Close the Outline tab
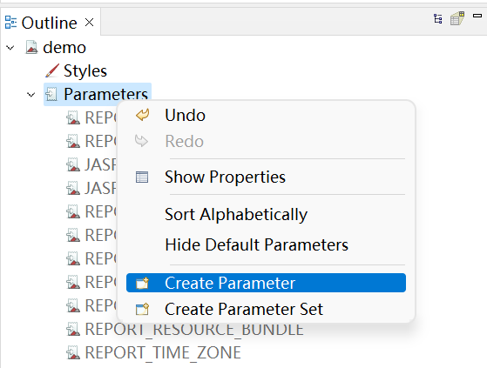 coord(90,23)
